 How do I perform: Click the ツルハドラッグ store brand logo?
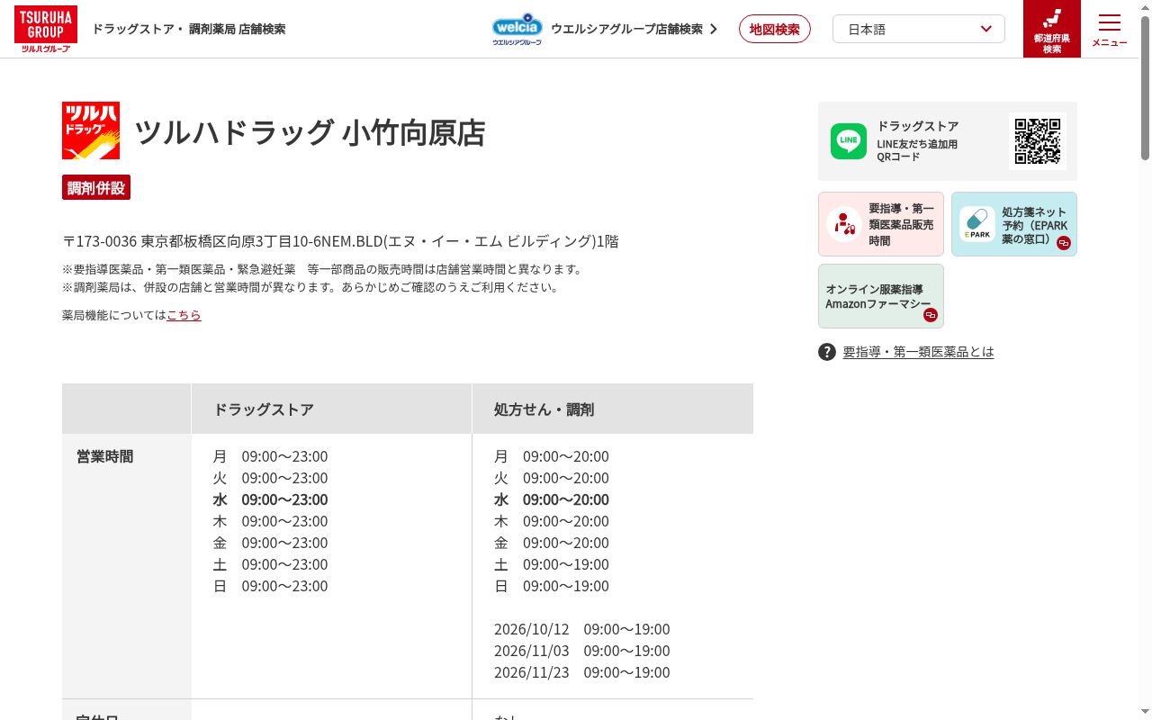(91, 130)
